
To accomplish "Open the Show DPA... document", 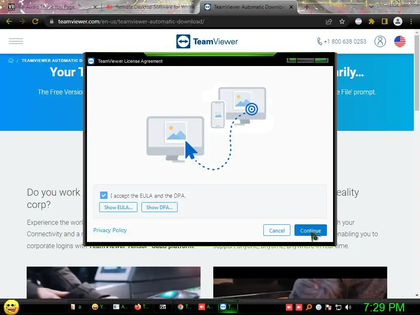I will [160, 207].
